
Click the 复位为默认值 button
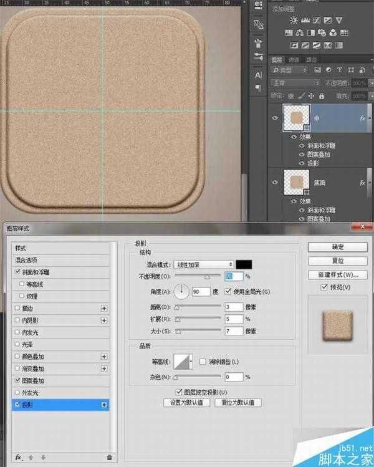click(238, 403)
